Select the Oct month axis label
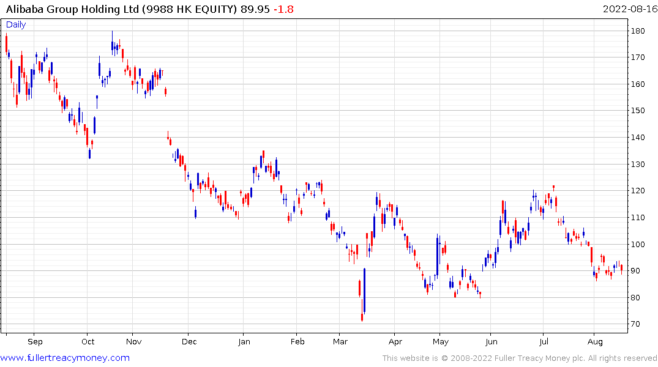This screenshot has height=367, width=658. click(88, 342)
